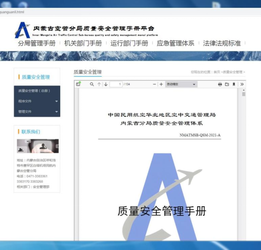Screen dimensions: 261x250
Task: Click the PDF page number field
Action: [x=116, y=84]
